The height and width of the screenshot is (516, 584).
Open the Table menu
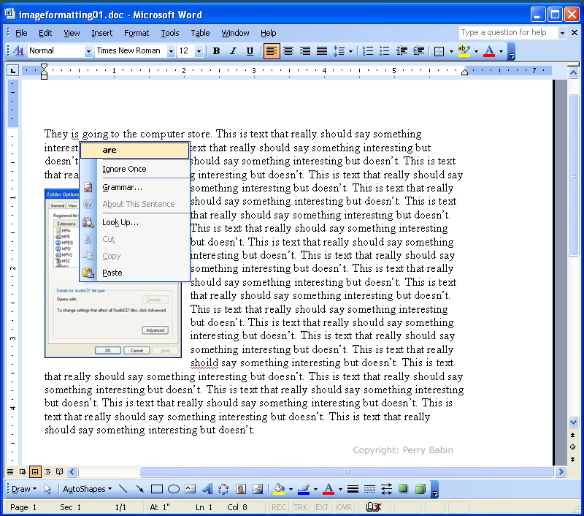click(200, 33)
